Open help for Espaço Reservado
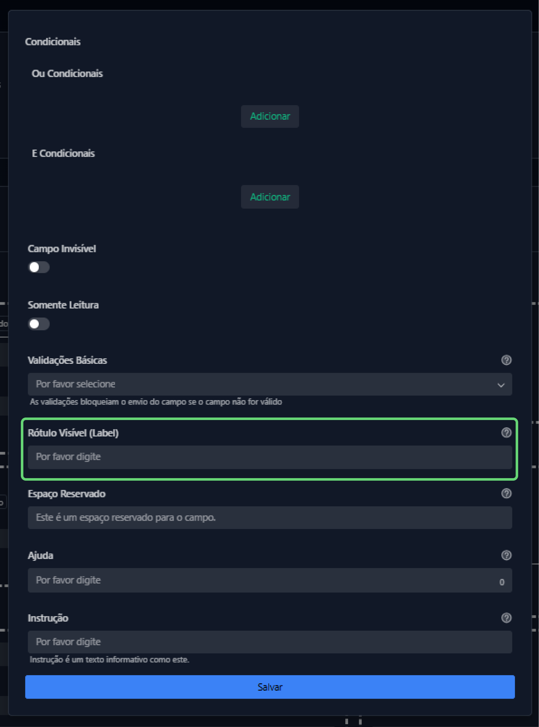 pyautogui.click(x=506, y=494)
